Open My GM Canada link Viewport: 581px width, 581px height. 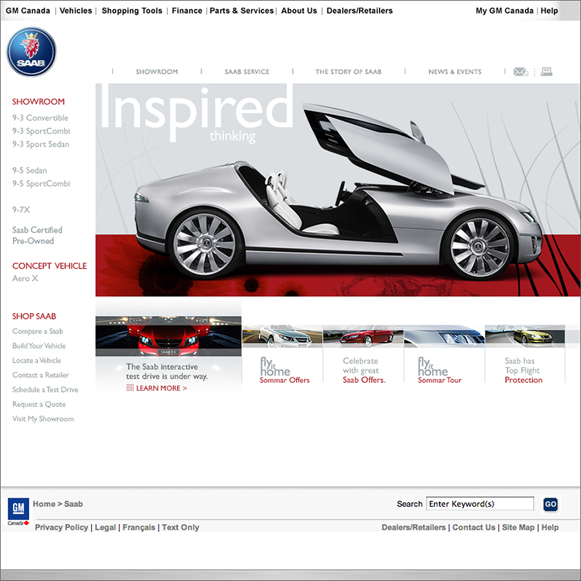(x=504, y=11)
